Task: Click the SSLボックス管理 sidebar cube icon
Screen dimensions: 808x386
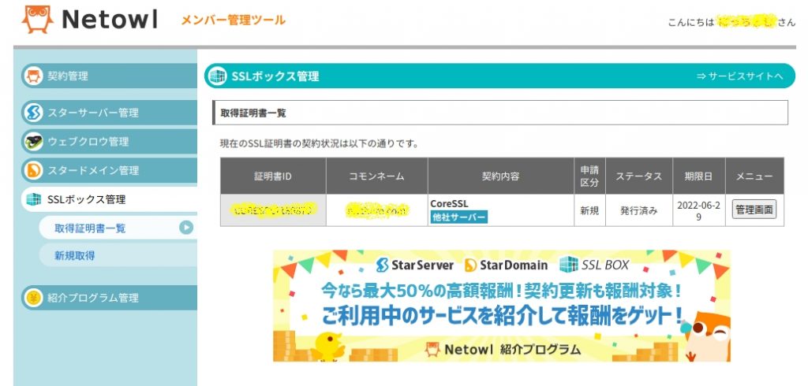Action: 33,199
